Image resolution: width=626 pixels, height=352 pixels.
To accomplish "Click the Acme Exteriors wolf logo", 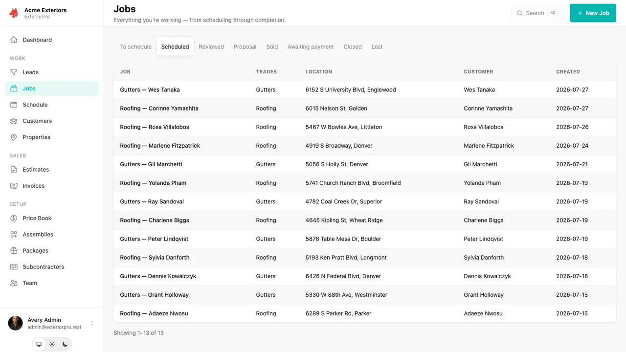I will coord(14,13).
